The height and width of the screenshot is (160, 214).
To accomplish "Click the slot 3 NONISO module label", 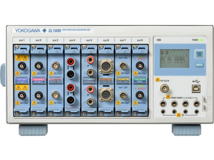I will pyautogui.click(x=55, y=81).
